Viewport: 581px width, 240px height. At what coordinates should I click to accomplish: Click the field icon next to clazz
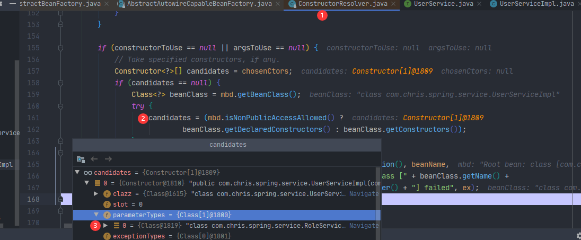107,194
